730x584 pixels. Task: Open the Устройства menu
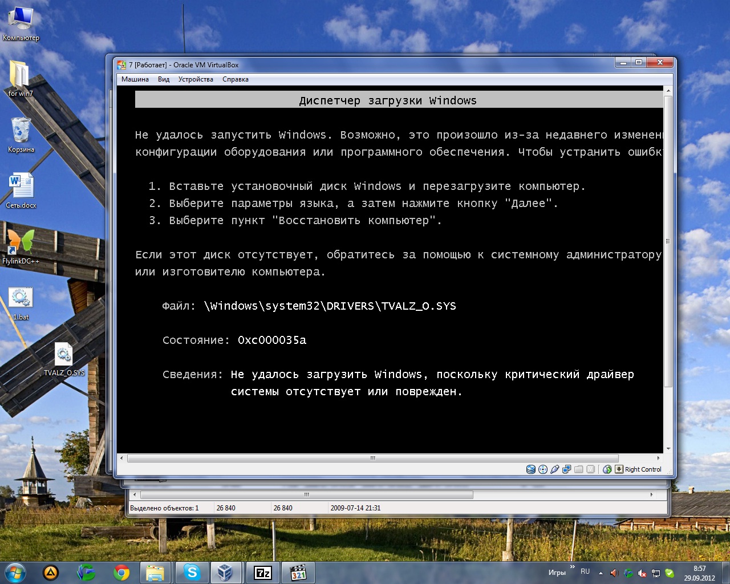pyautogui.click(x=196, y=79)
